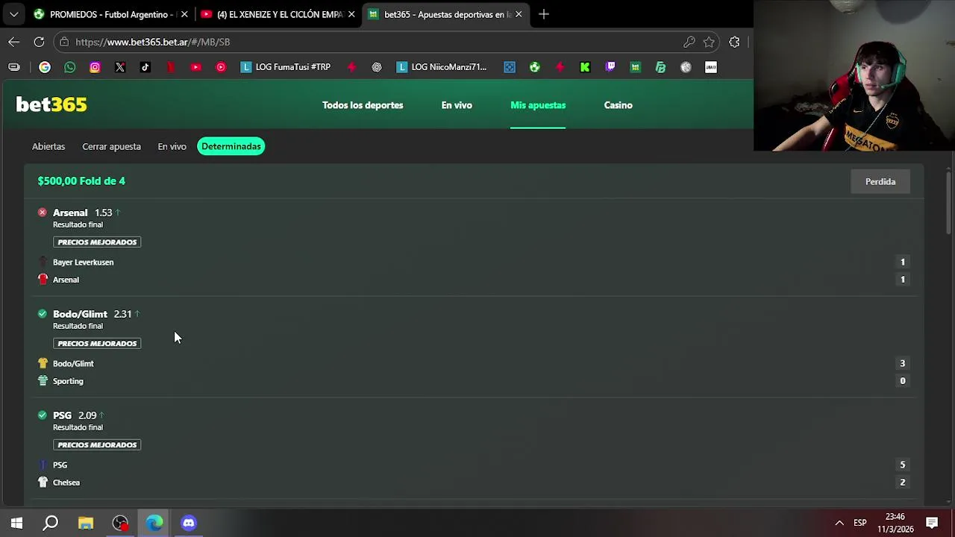Open the LOG NiicoManzi71 bookmark
This screenshot has width=955, height=537.
pyautogui.click(x=441, y=67)
